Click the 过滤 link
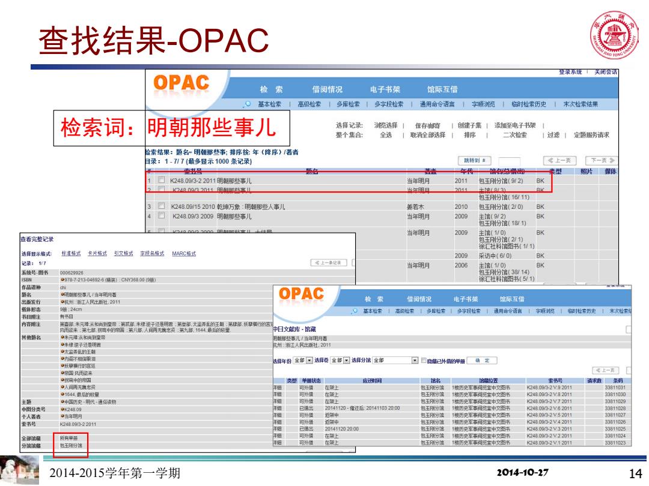This screenshot has height=486, width=649. click(x=553, y=135)
